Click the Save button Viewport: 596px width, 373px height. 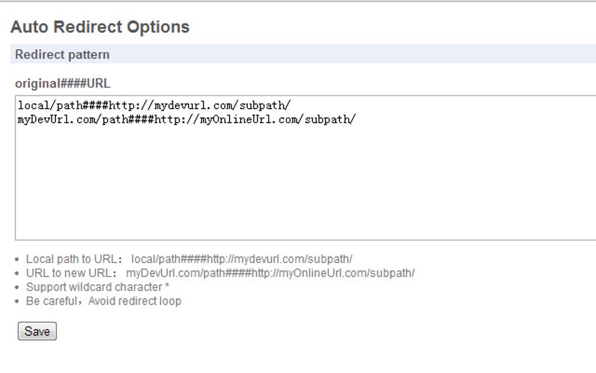coord(37,331)
